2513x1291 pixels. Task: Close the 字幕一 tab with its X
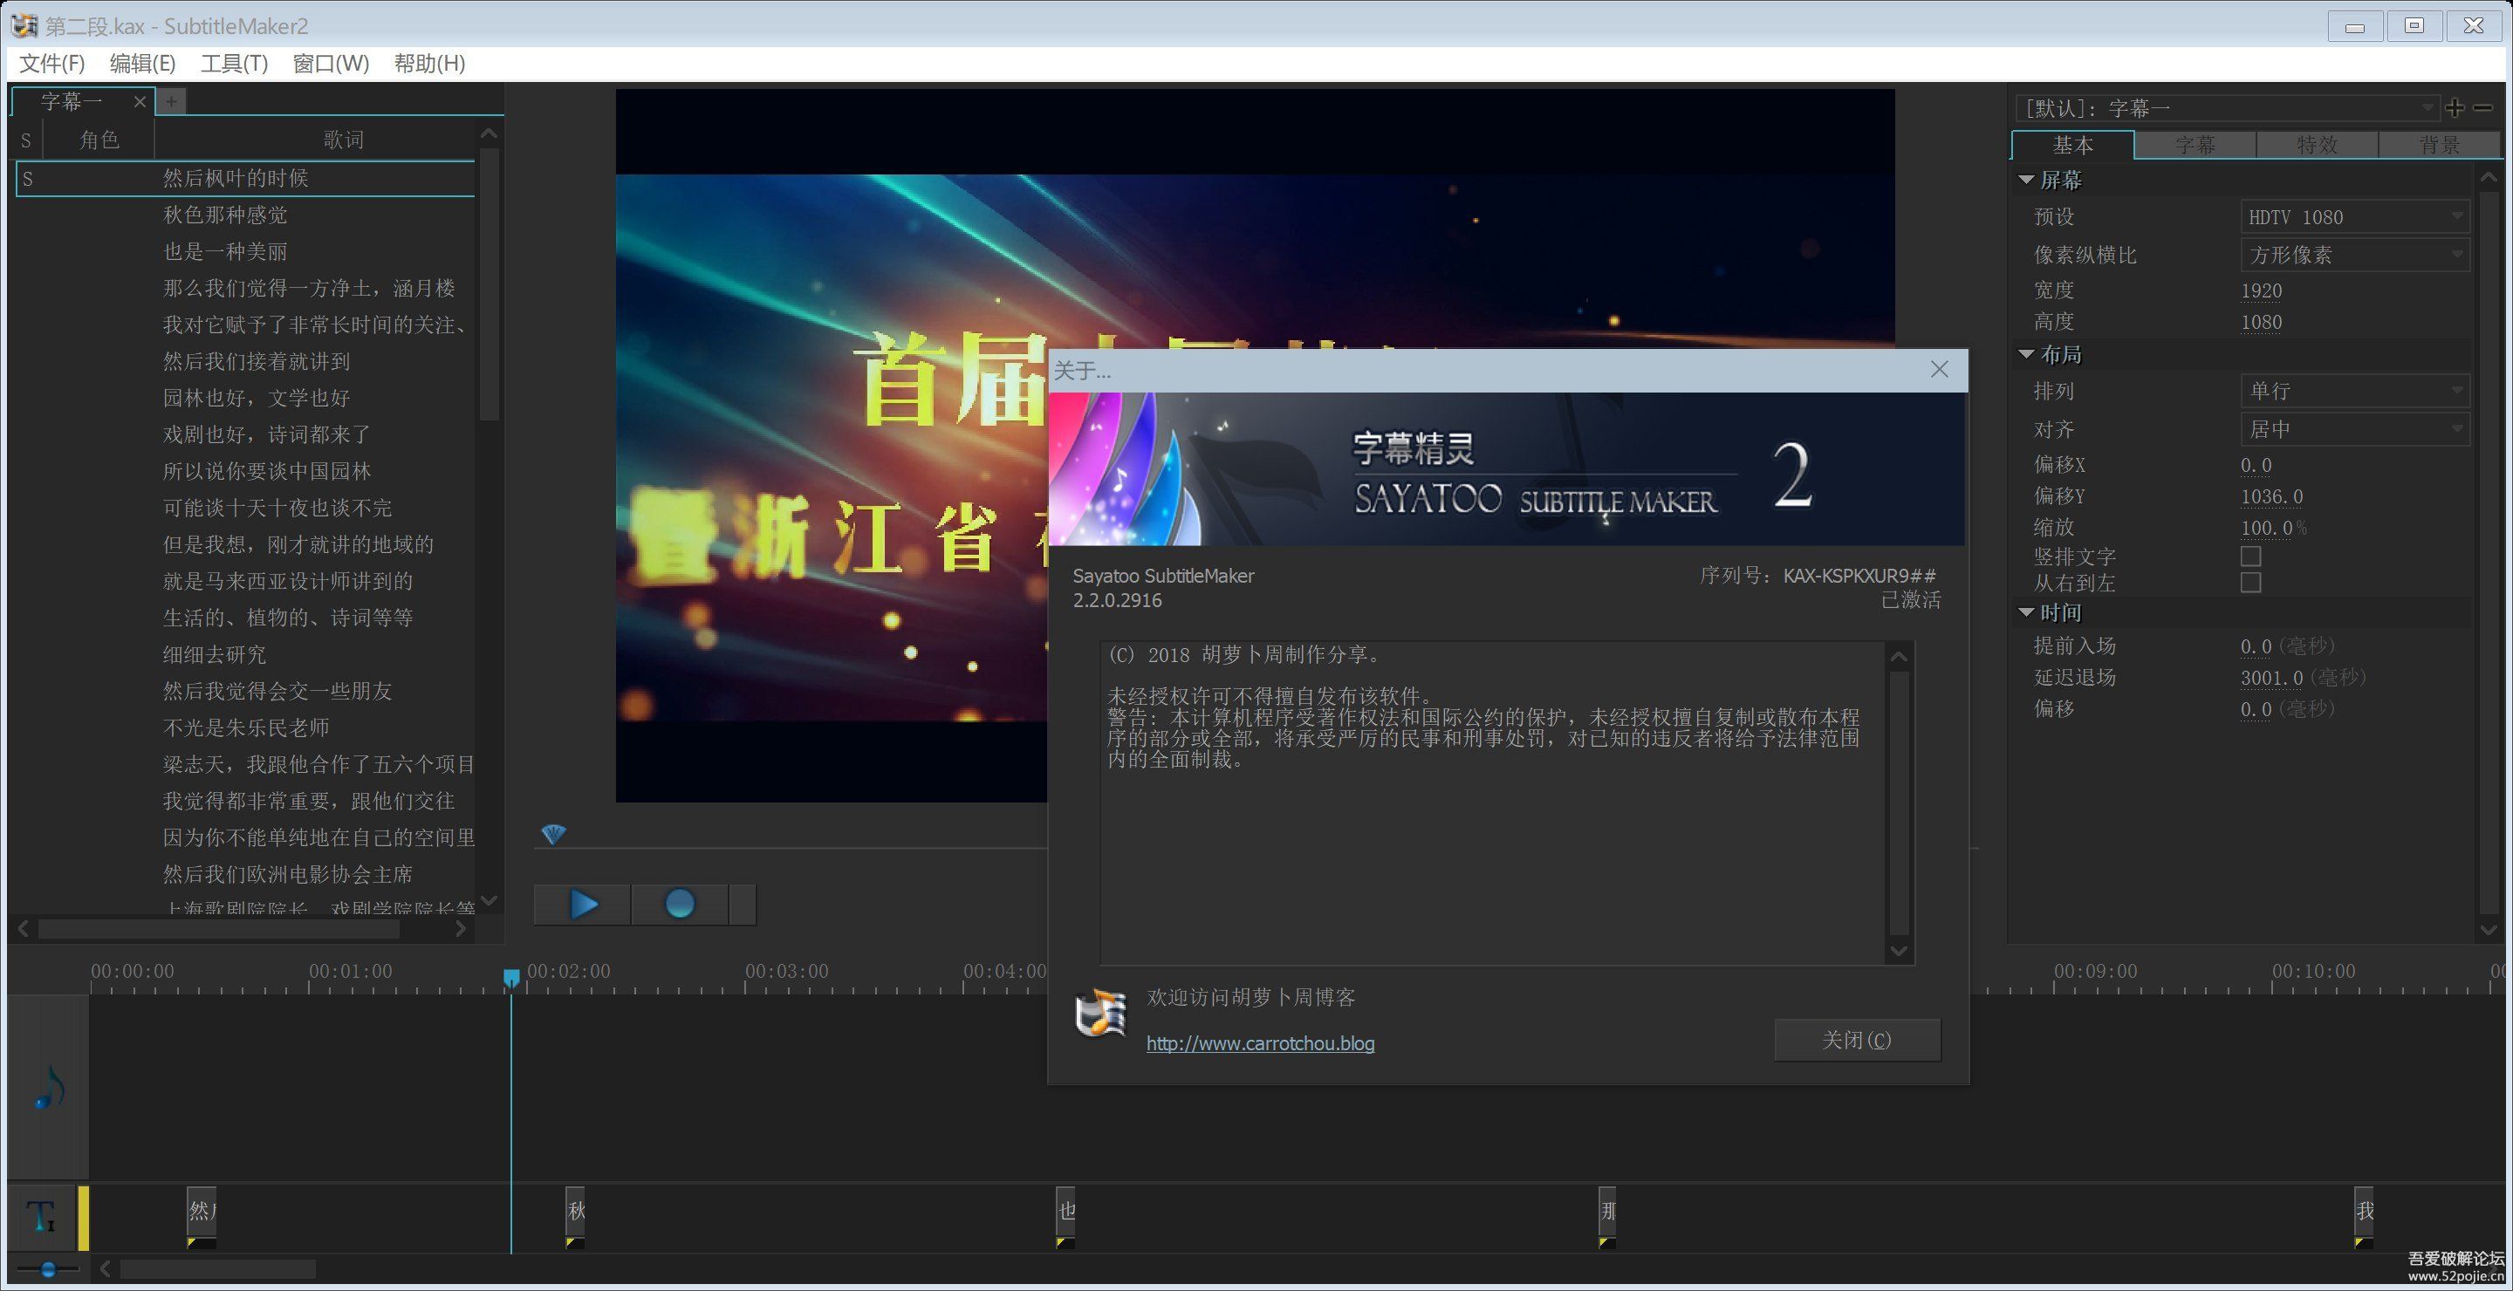140,101
